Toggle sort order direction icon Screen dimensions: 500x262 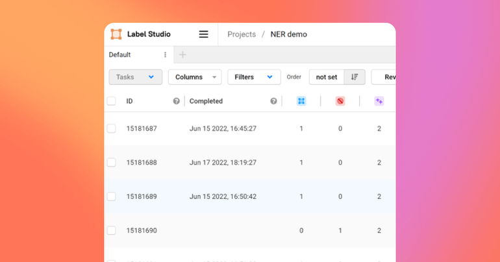(355, 77)
